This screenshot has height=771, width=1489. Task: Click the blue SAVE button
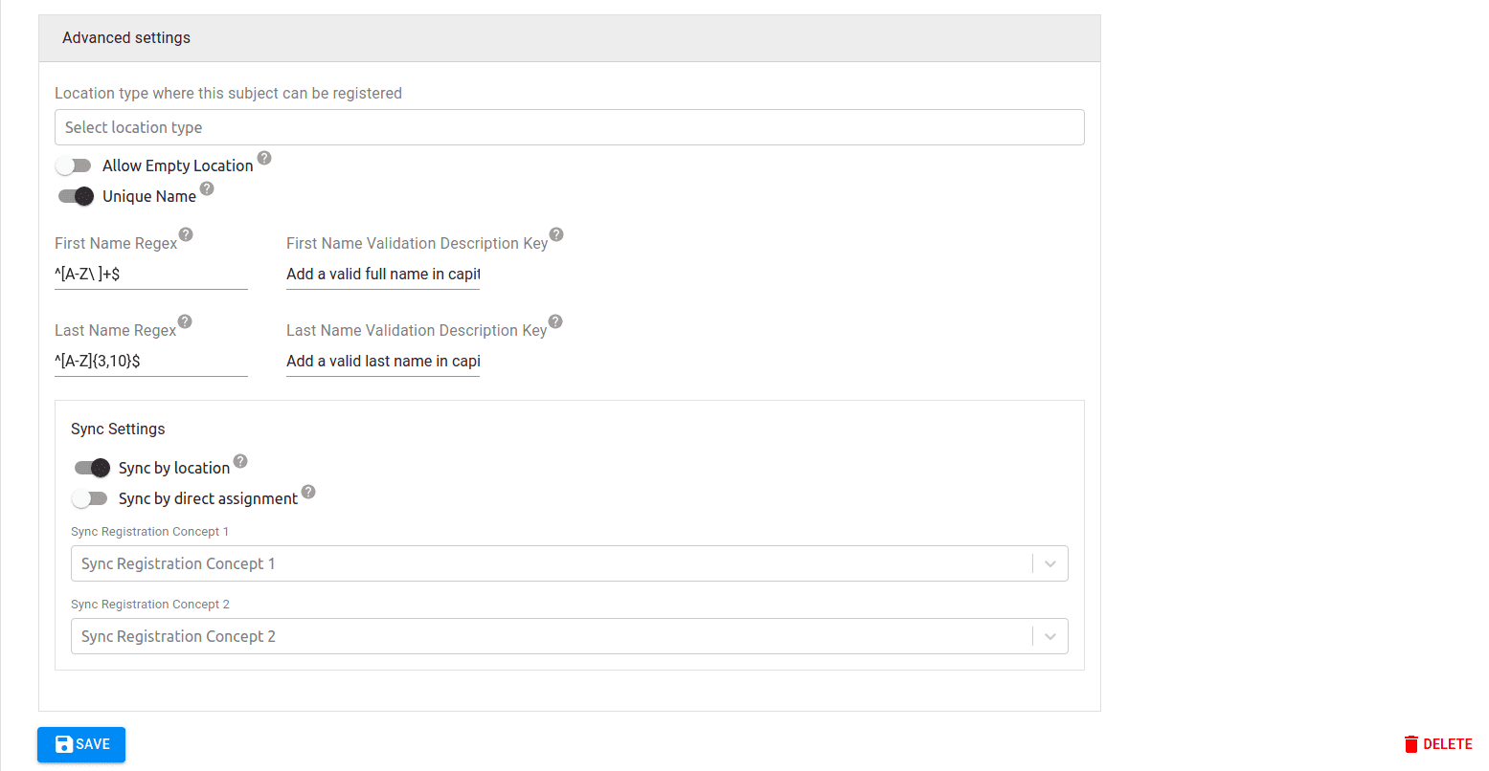(x=81, y=744)
